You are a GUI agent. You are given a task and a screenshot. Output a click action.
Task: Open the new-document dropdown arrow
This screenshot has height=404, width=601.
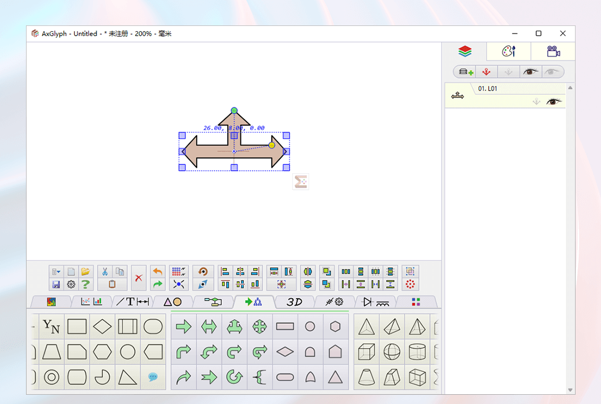tap(58, 271)
